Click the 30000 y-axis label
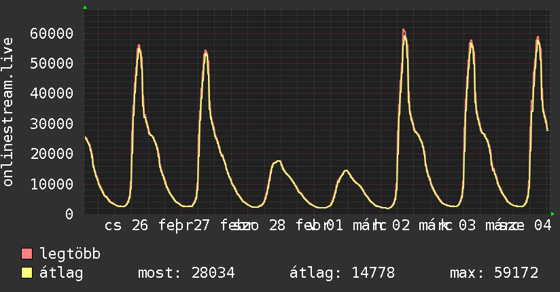The height and width of the screenshot is (292, 560). [52, 124]
